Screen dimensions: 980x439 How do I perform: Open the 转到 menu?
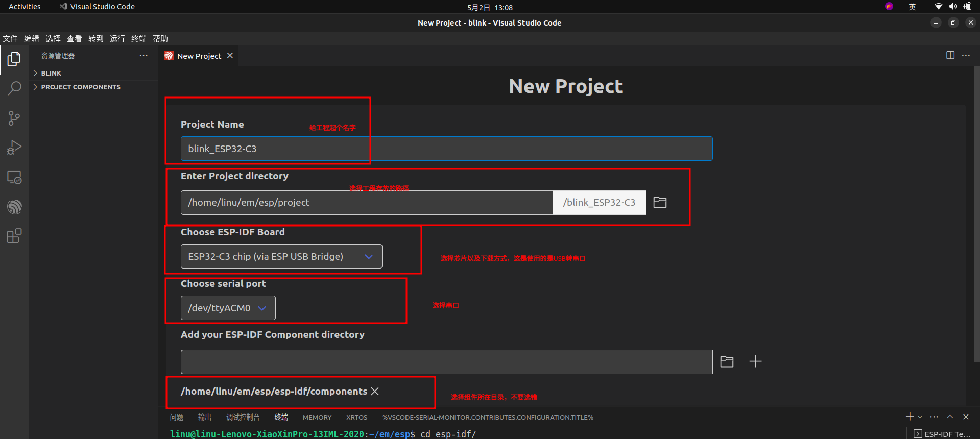(96, 39)
